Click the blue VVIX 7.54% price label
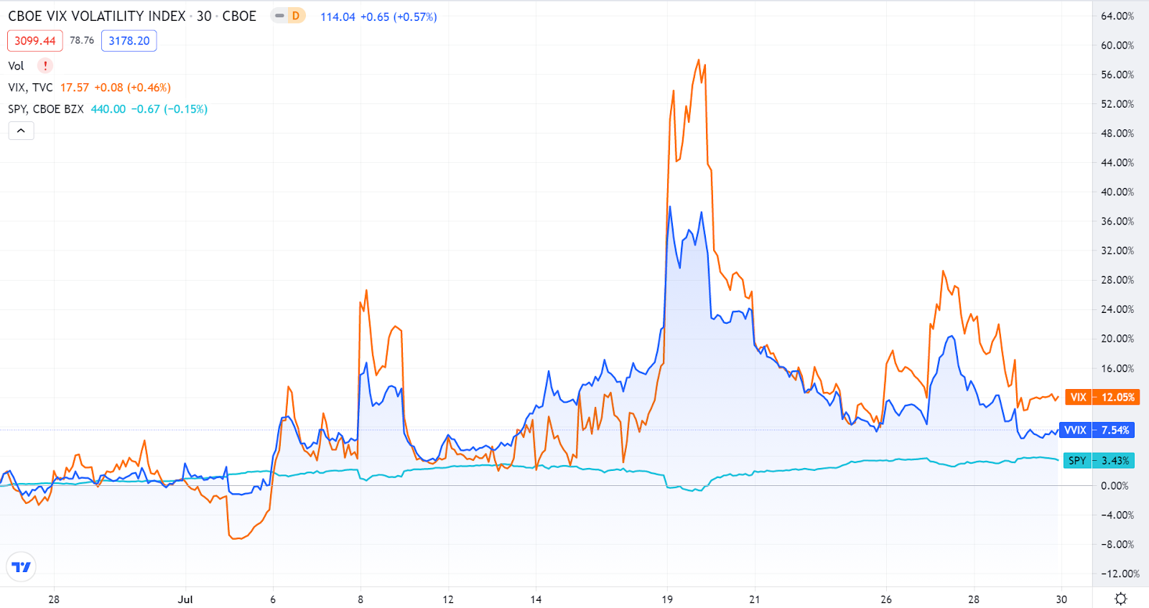Viewport: 1149px width, 608px height. coord(1097,430)
